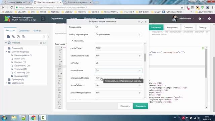The height and width of the screenshot is (121, 215).
Task: Click the cacheTime input field
Action: point(118,48)
